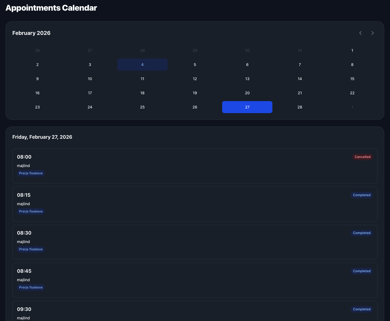Click the 'February 2026' month heading
390x321 pixels.
tap(31, 33)
